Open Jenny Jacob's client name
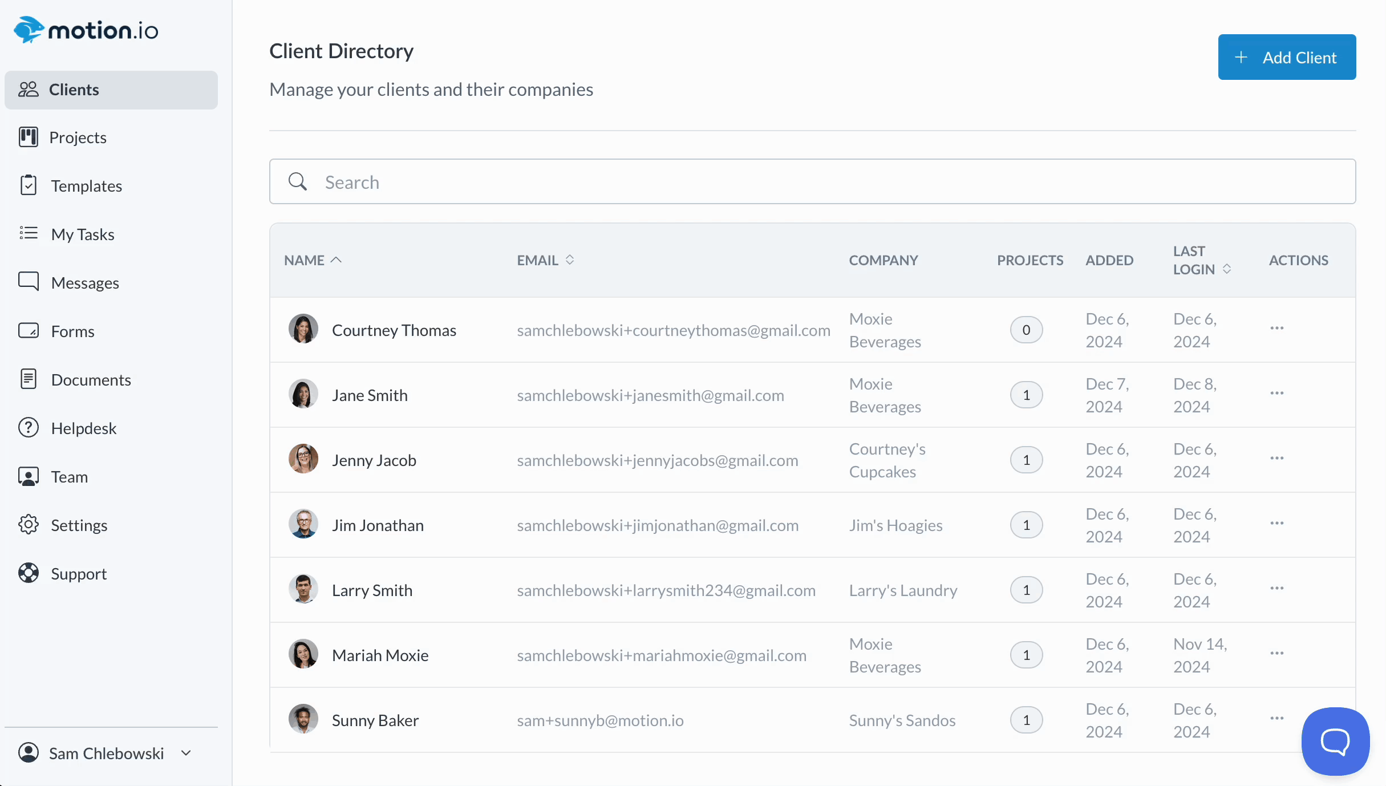Image resolution: width=1386 pixels, height=786 pixels. (x=374, y=460)
